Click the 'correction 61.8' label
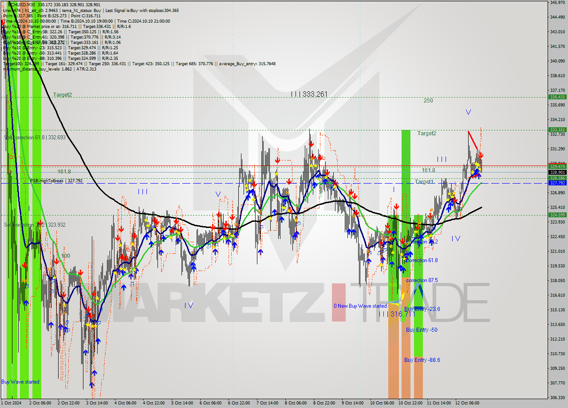The width and height of the screenshot is (568, 408). (422, 260)
